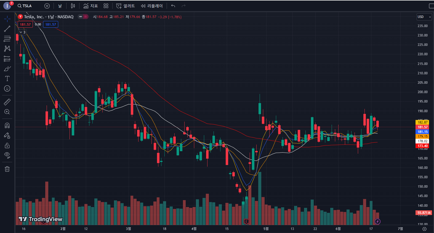The width and height of the screenshot is (434, 233).
Task: Click the 저179.66 low value in legend
Action: (133, 17)
